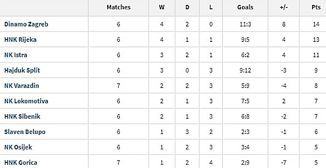Image resolution: width=326 pixels, height=168 pixels.
Task: Sort table by Matches column header
Action: [x=118, y=7]
